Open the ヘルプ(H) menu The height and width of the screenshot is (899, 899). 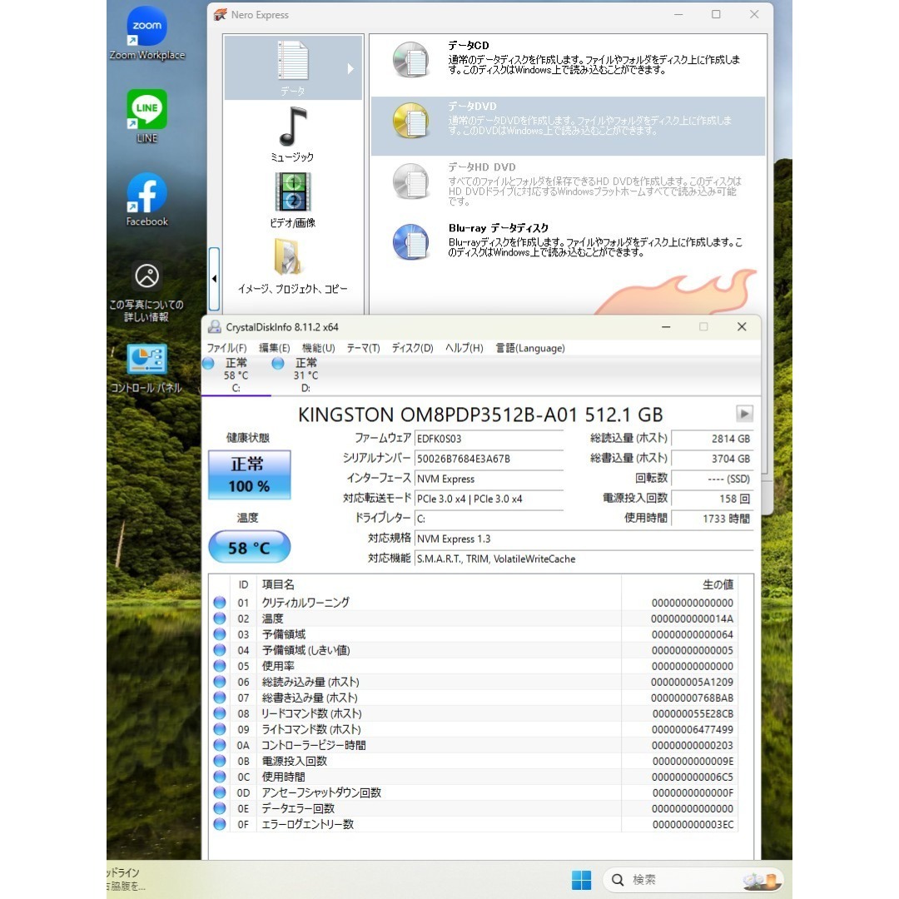[464, 348]
